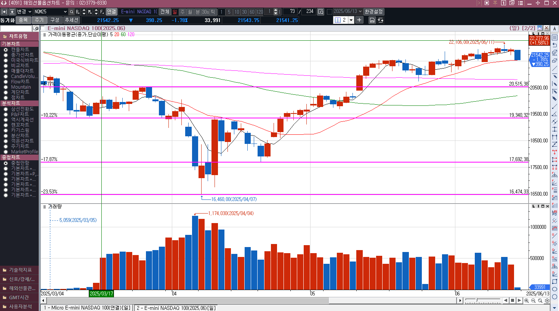Click the sidebar search input field
559x311 pixels.
tap(16, 28)
